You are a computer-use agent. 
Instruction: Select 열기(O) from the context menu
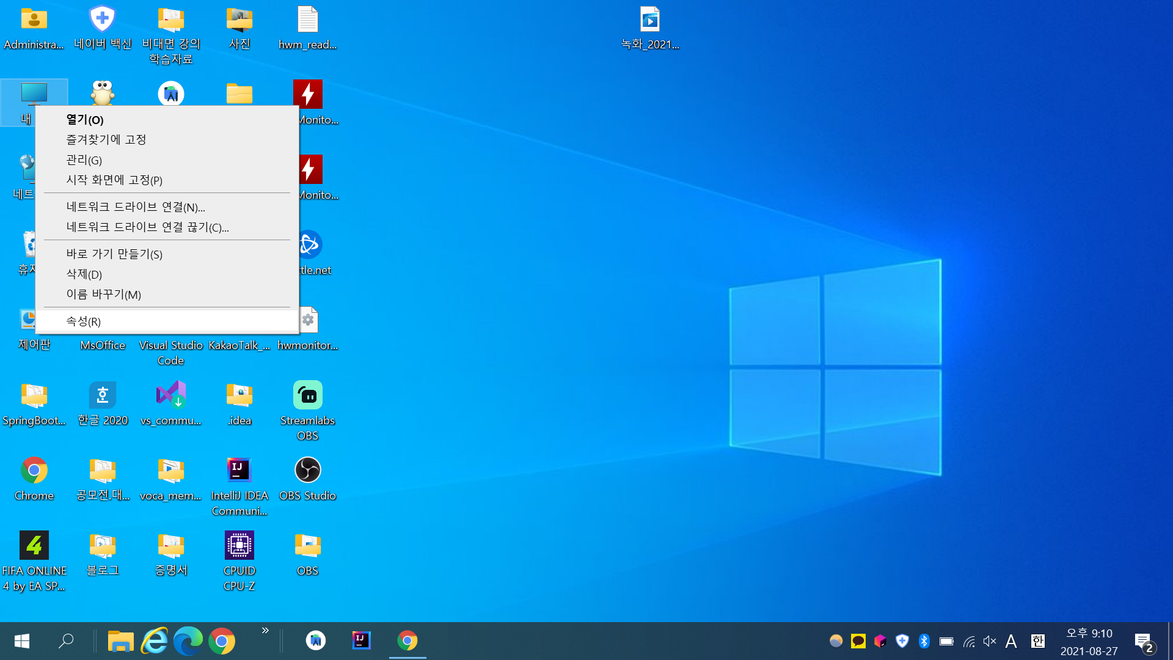tap(85, 120)
